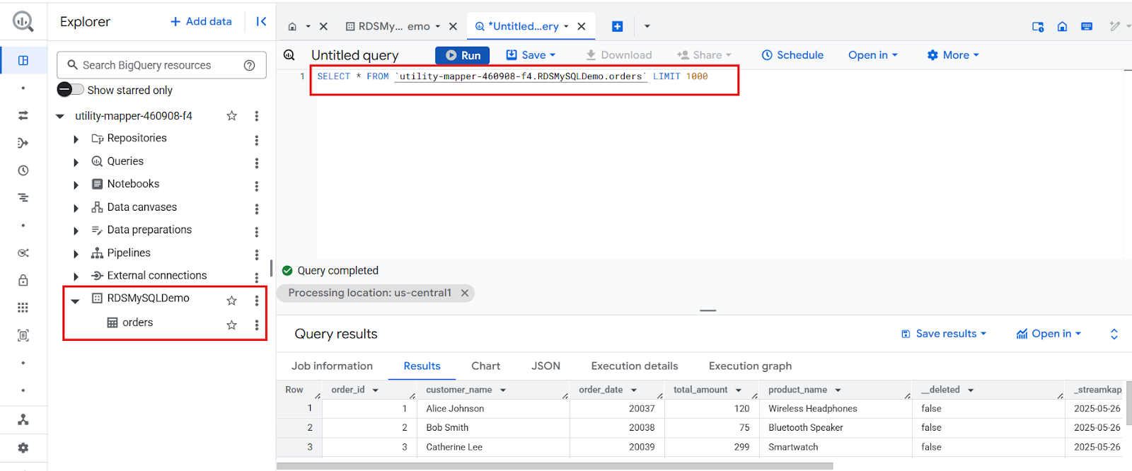Open actions menu for Pipelines
This screenshot has width=1132, height=471.
point(256,255)
